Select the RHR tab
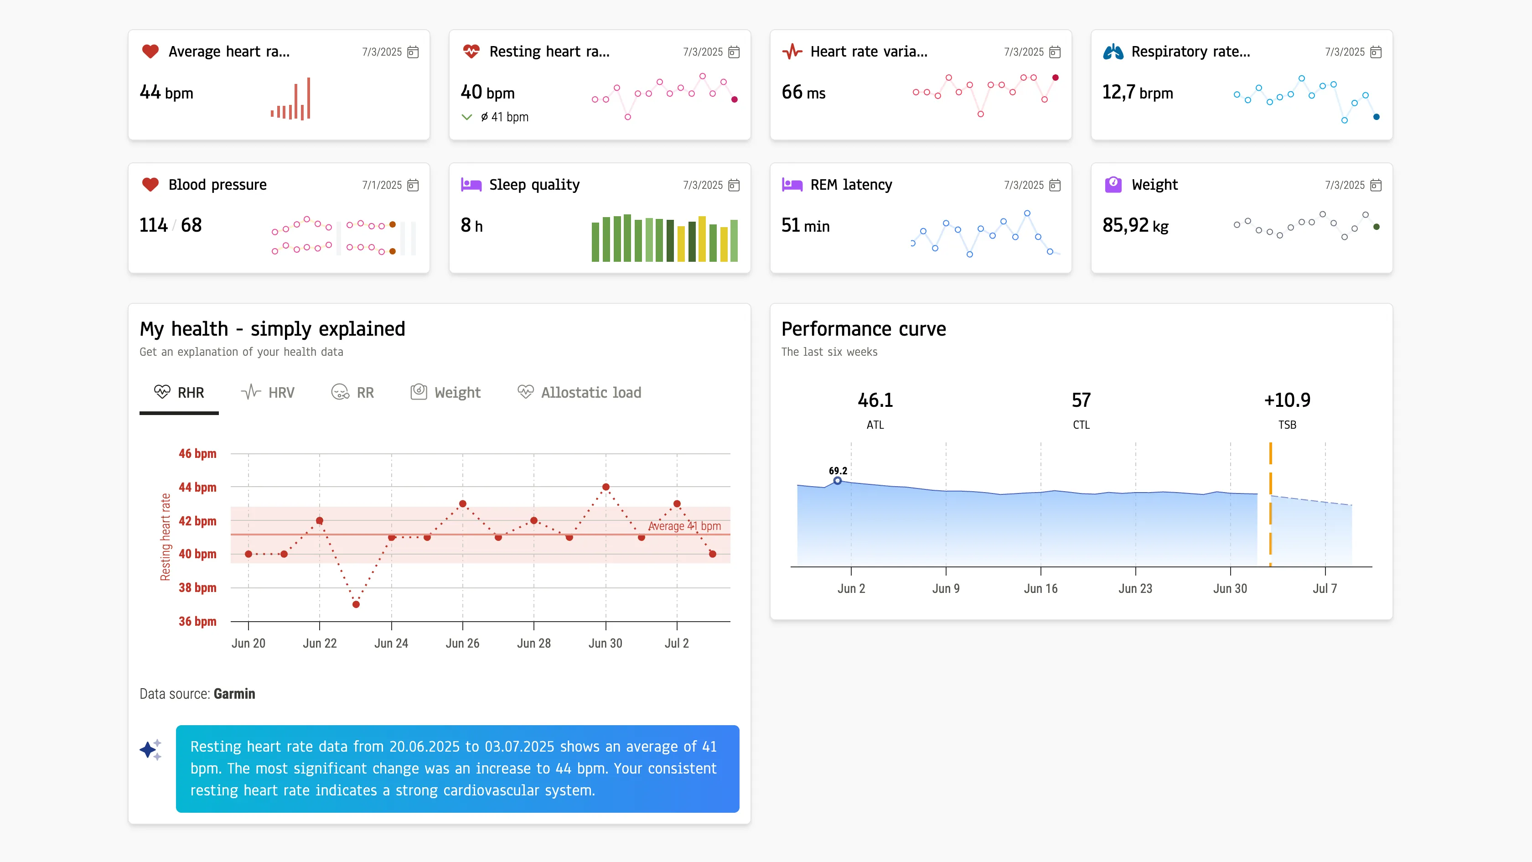This screenshot has width=1532, height=862. tap(179, 393)
